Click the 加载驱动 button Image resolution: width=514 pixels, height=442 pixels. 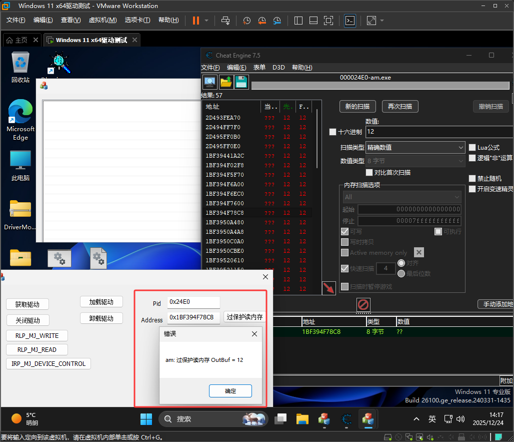click(101, 302)
